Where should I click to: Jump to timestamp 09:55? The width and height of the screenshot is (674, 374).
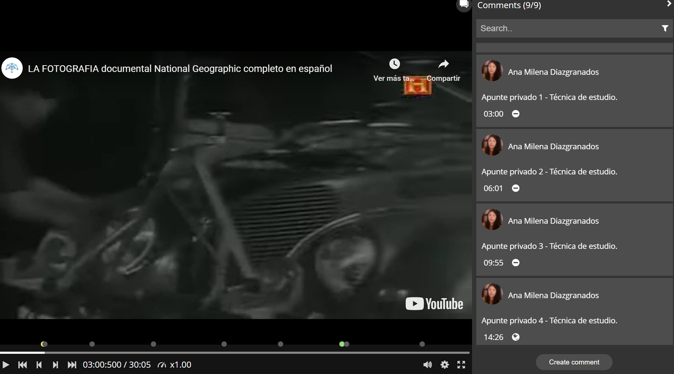tap(493, 263)
